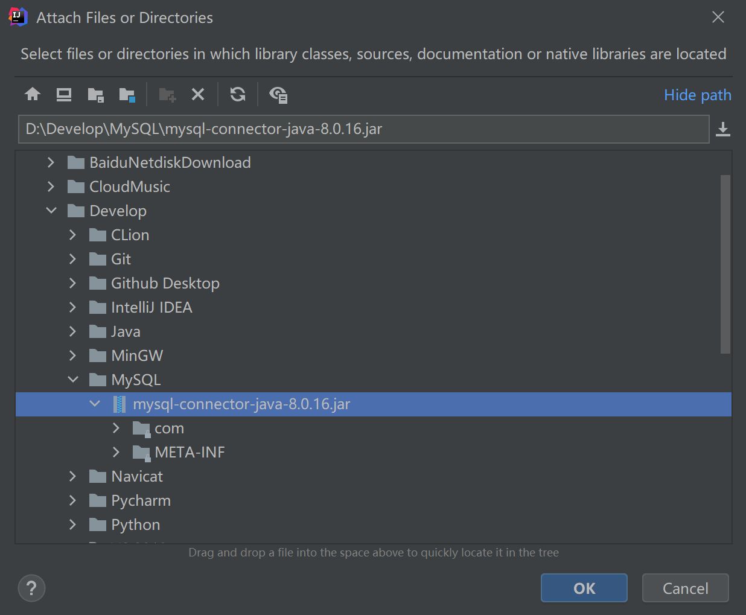The height and width of the screenshot is (615, 746).
Task: Click the file tree vertical scrollbar
Action: pyautogui.click(x=725, y=264)
